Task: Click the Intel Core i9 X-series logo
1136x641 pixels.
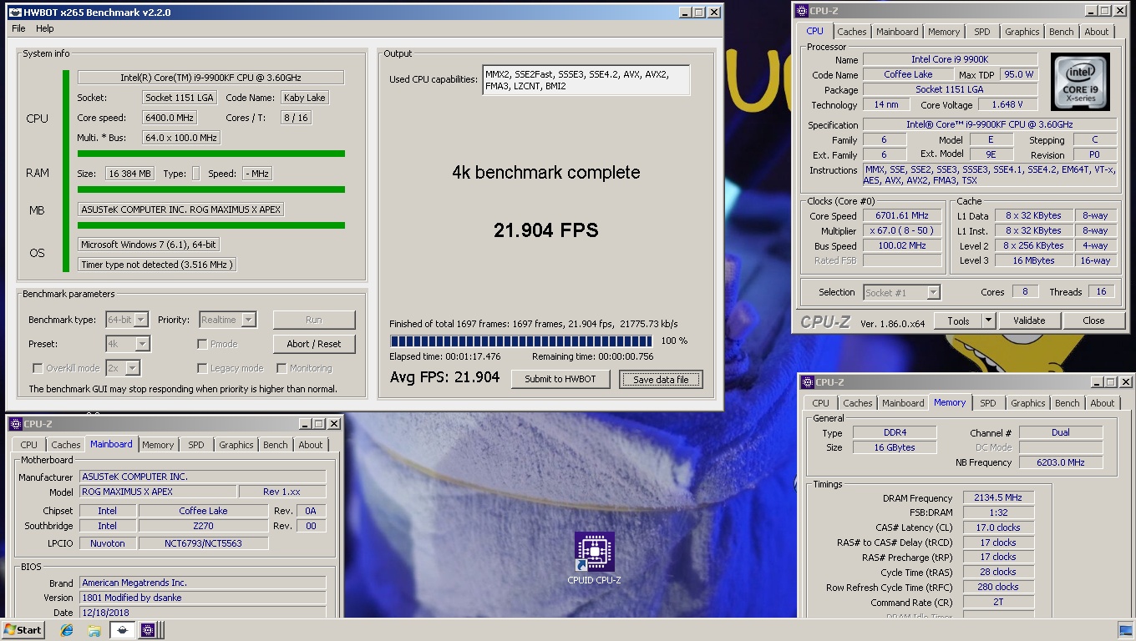Action: pos(1080,82)
